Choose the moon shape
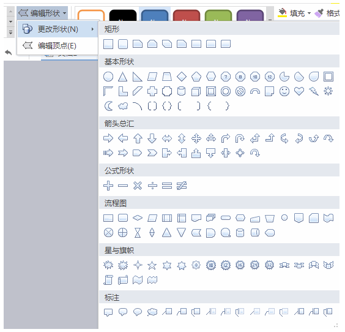Viewport: 345px width, 332px height. click(x=108, y=106)
